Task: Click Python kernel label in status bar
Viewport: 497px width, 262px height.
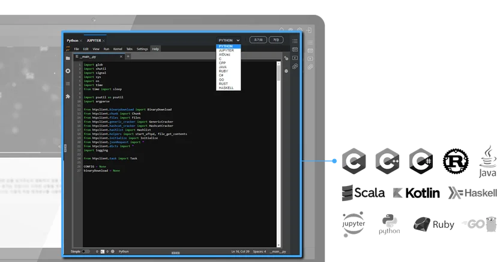Action: point(124,252)
